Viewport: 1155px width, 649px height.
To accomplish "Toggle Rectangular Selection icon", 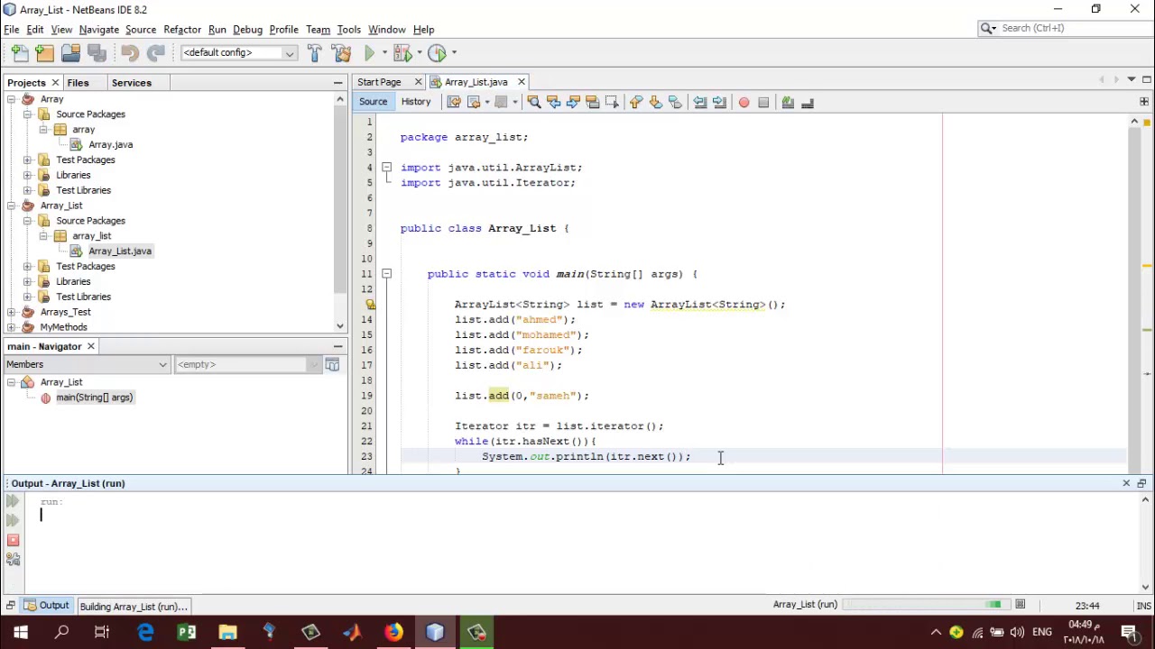I will (x=612, y=102).
